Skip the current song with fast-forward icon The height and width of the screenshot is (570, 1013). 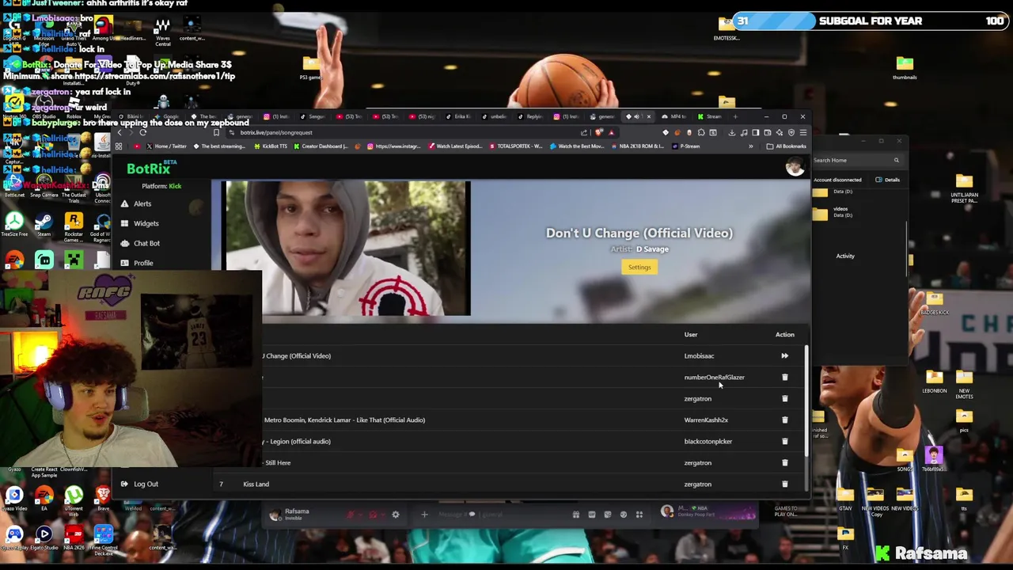pos(784,355)
